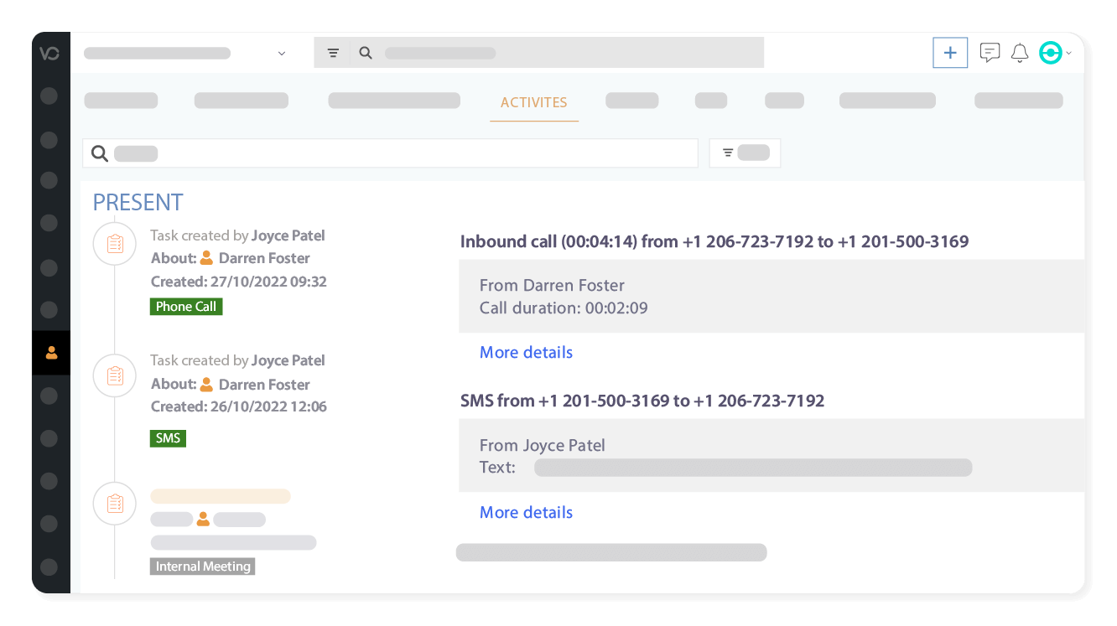Open the chat messages icon
This screenshot has height=626, width=1117.
[990, 52]
